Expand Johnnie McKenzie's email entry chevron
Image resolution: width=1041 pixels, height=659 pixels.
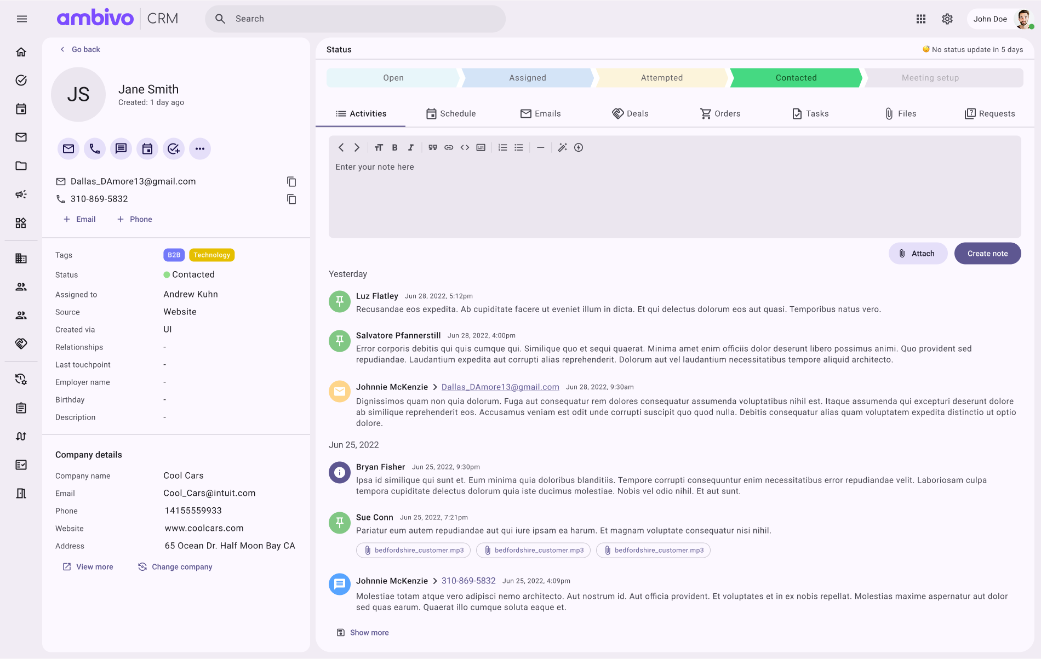(x=434, y=387)
